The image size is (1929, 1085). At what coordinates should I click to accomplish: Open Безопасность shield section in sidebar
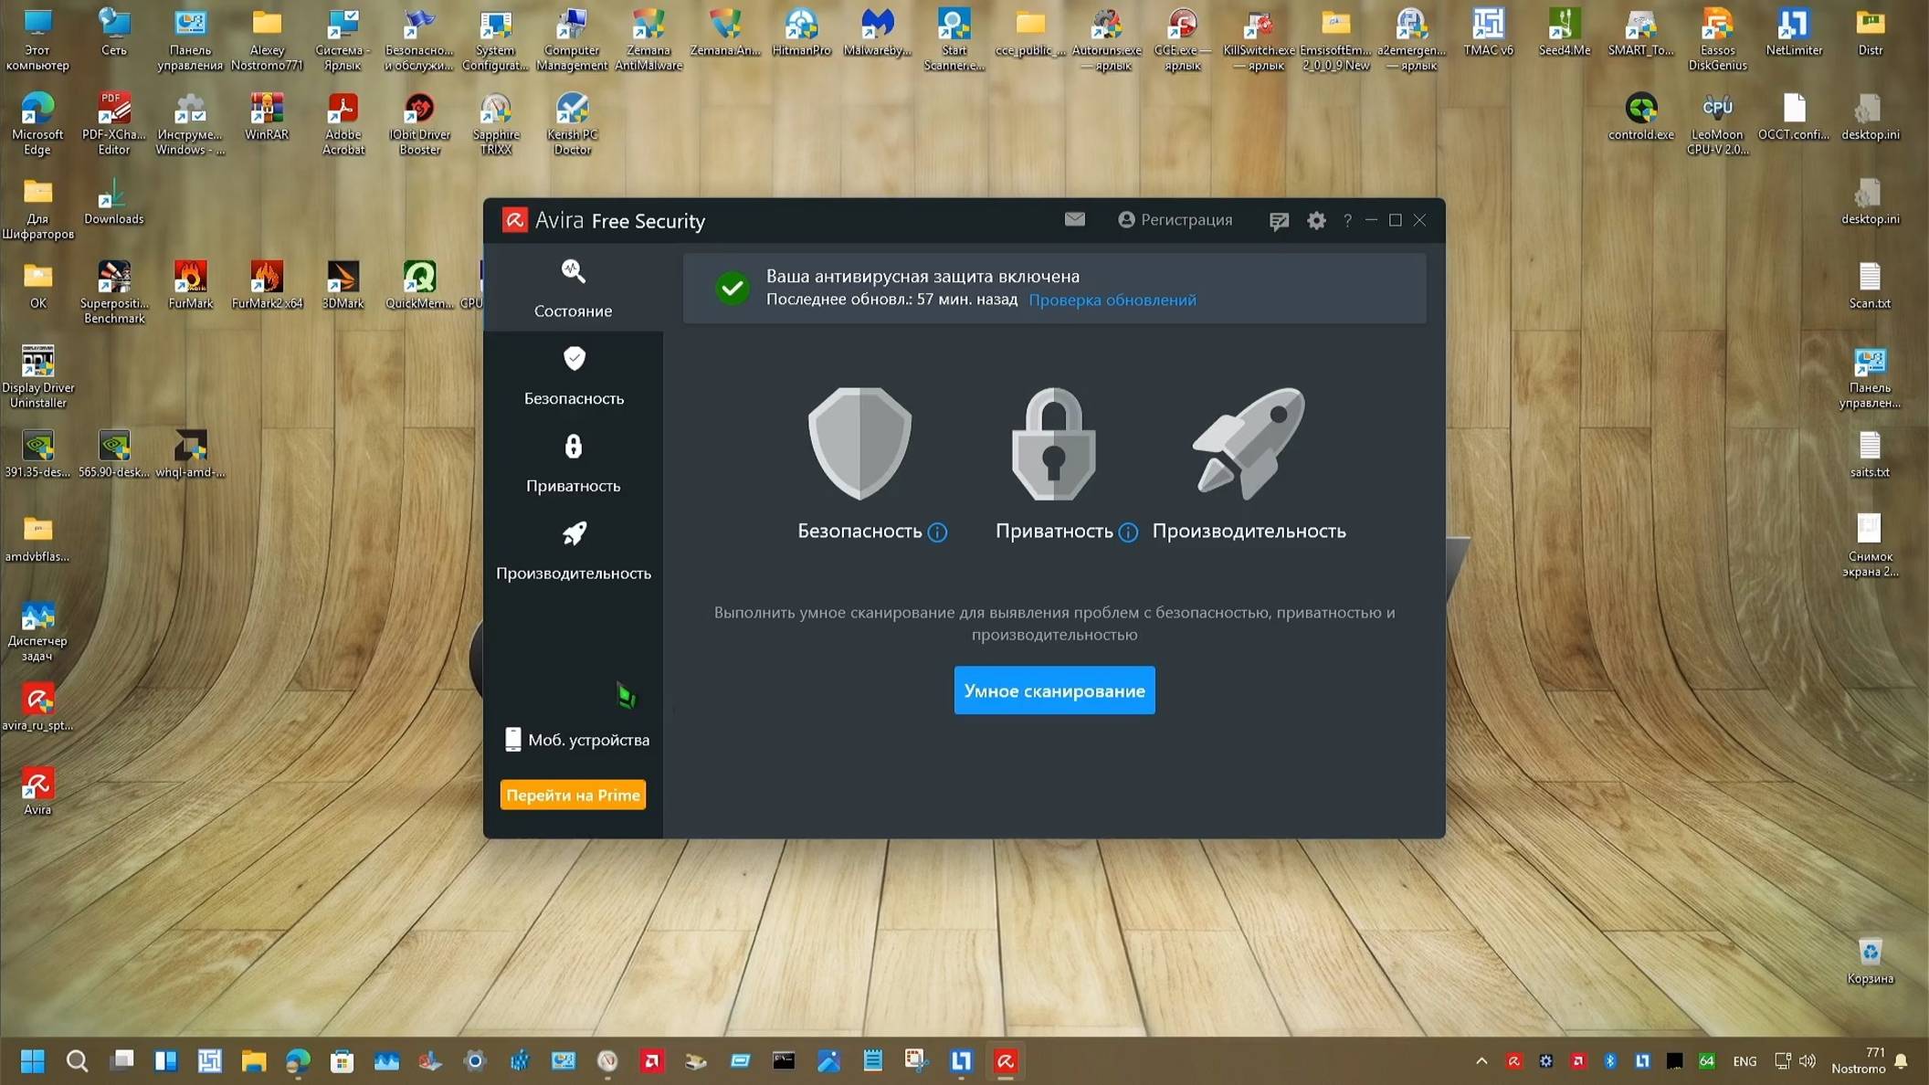click(573, 358)
